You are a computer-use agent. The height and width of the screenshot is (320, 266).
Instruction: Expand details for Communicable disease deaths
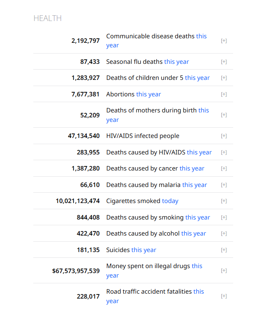224,41
